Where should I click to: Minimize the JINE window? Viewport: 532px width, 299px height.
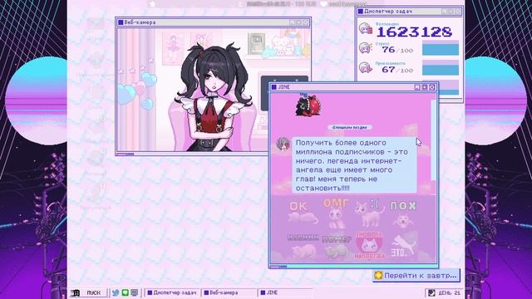(x=417, y=87)
